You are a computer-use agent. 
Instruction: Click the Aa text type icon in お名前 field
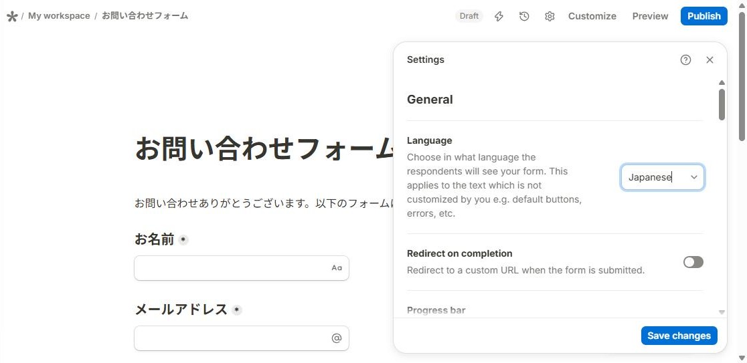337,268
